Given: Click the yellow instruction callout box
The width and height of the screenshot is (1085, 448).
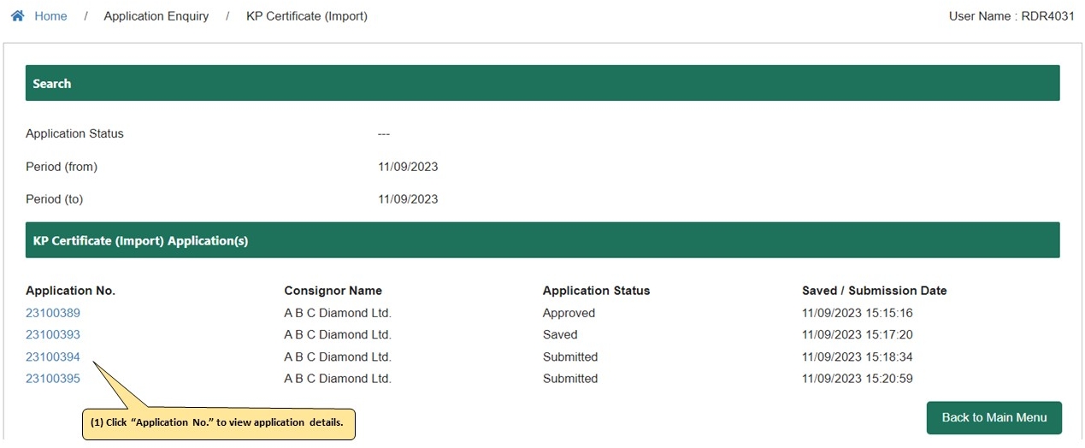Looking at the screenshot, I should [218, 422].
